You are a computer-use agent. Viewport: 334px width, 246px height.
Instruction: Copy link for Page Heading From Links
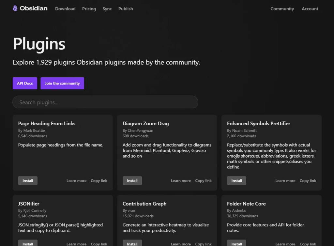point(99,181)
